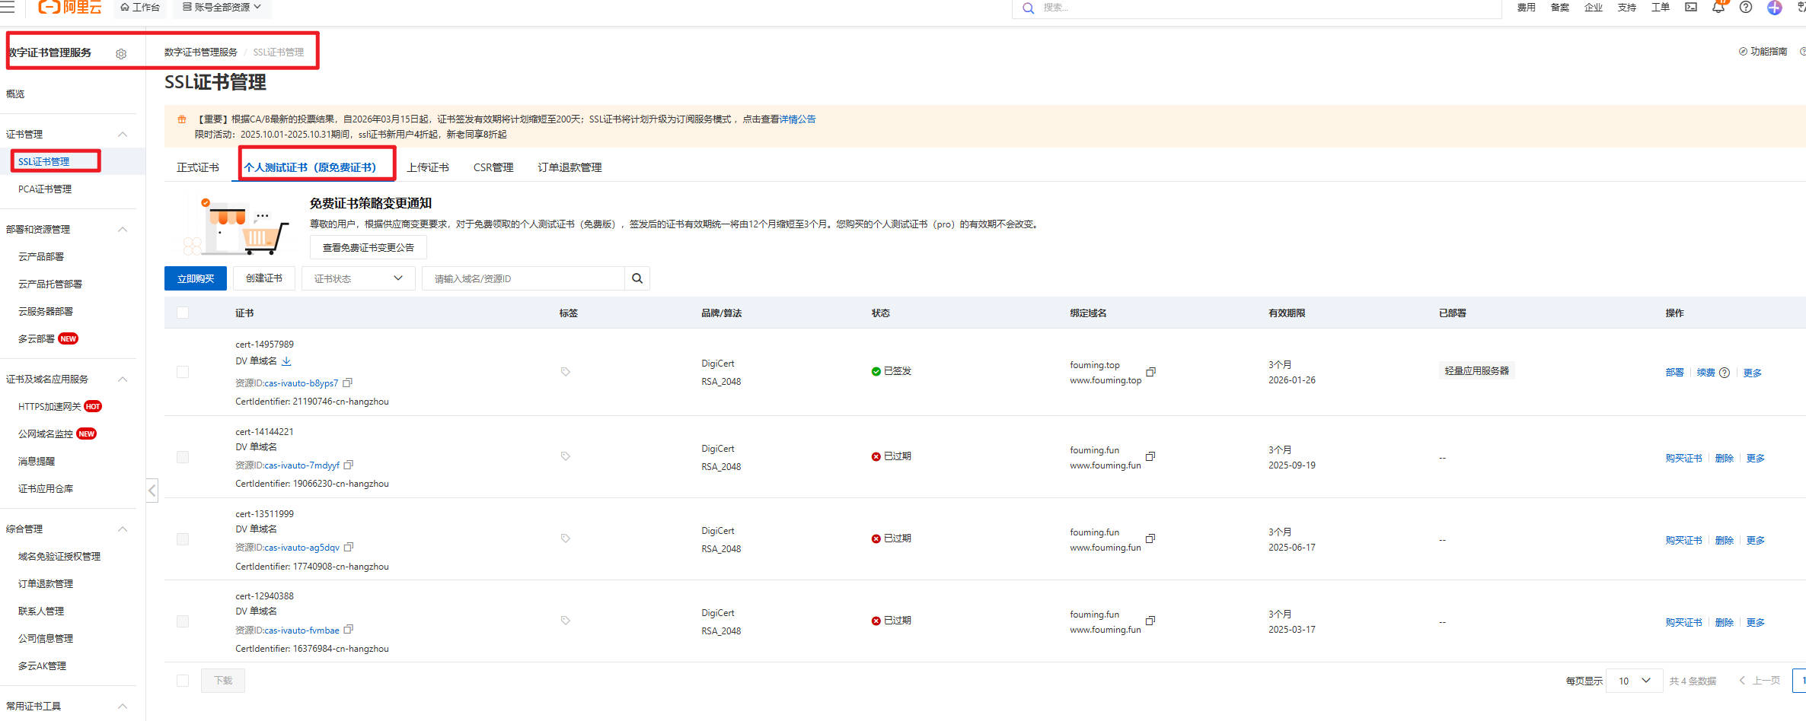Image resolution: width=1806 pixels, height=721 pixels.
Task: Click the settings gear beside 数字证书管理服务
Action: point(121,54)
